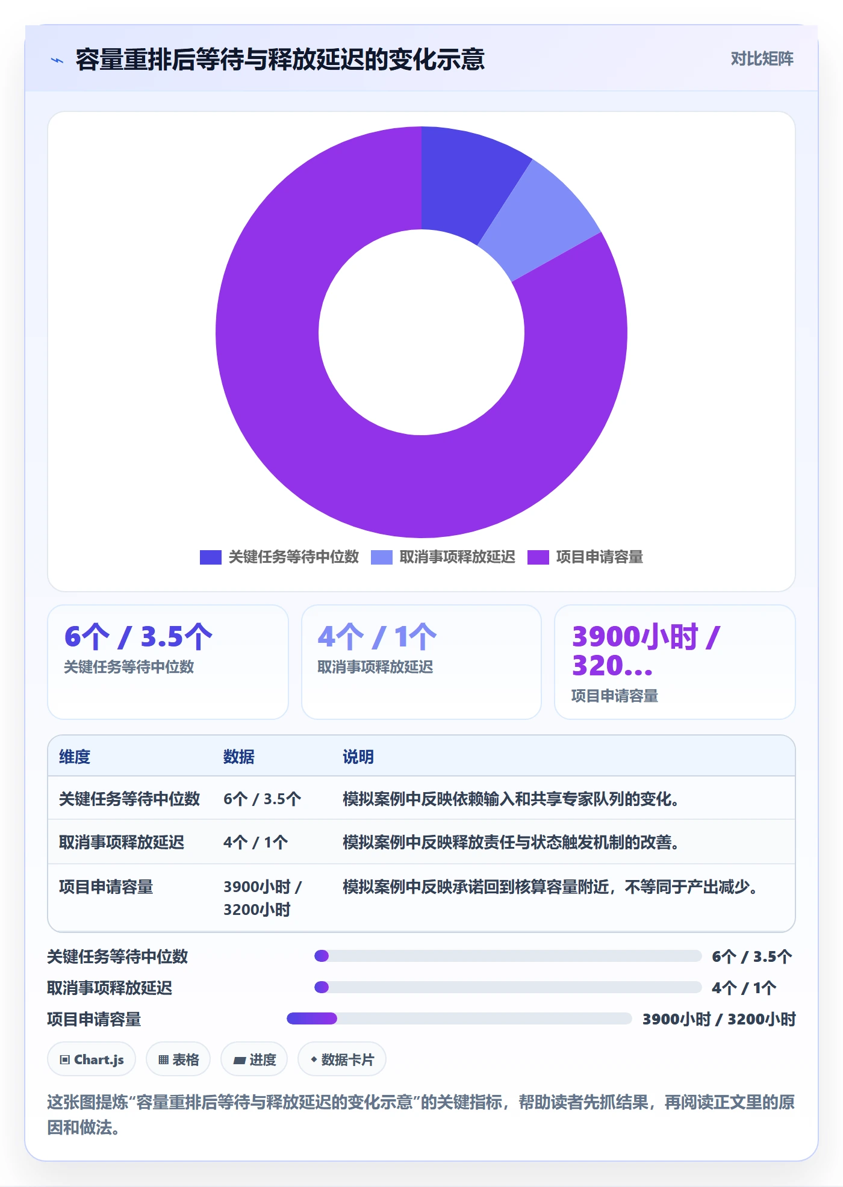
Task: Click the 取消事项释放延迟 table row name
Action: (122, 842)
